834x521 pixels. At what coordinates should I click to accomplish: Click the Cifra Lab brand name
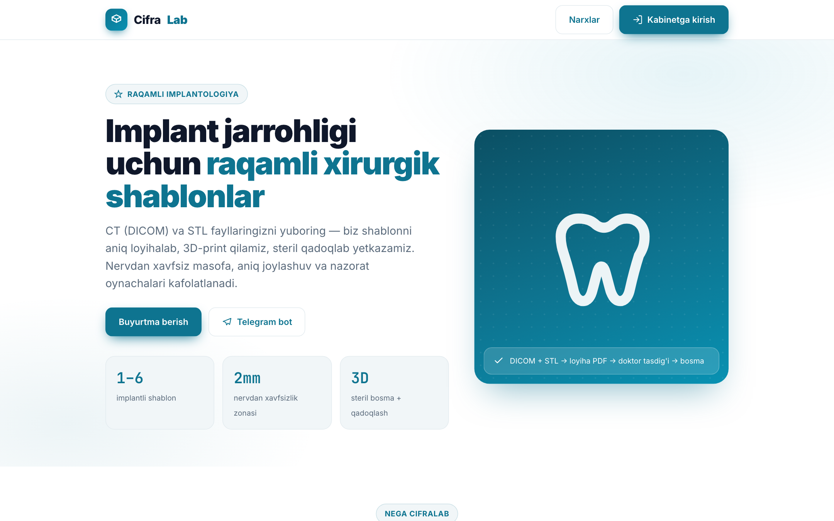click(x=161, y=20)
